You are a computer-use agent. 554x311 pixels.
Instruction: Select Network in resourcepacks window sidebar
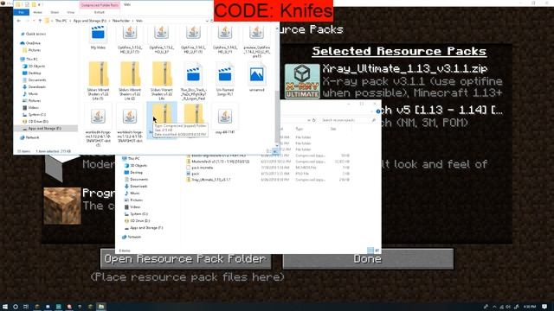(x=134, y=237)
